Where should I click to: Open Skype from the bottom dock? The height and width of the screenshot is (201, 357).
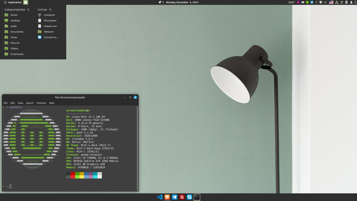point(189,197)
